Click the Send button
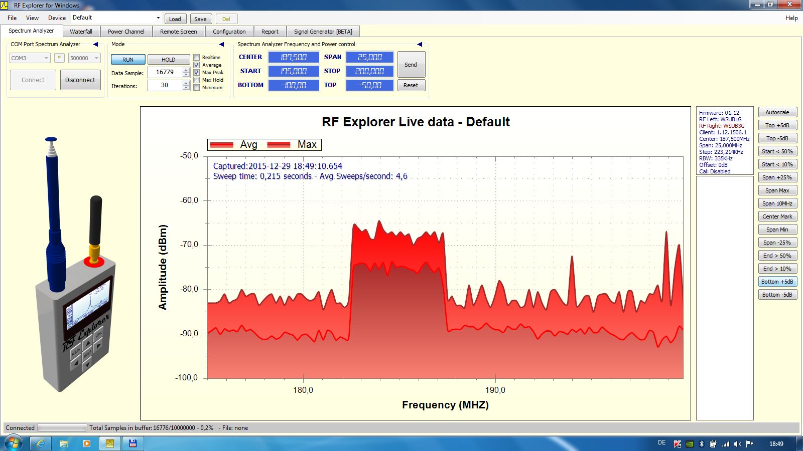Viewport: 803px width, 451px height. 411,65
